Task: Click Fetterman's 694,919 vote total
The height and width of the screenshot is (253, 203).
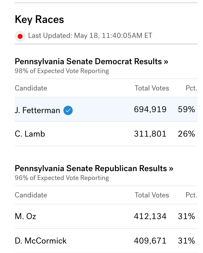Action: [x=150, y=109]
